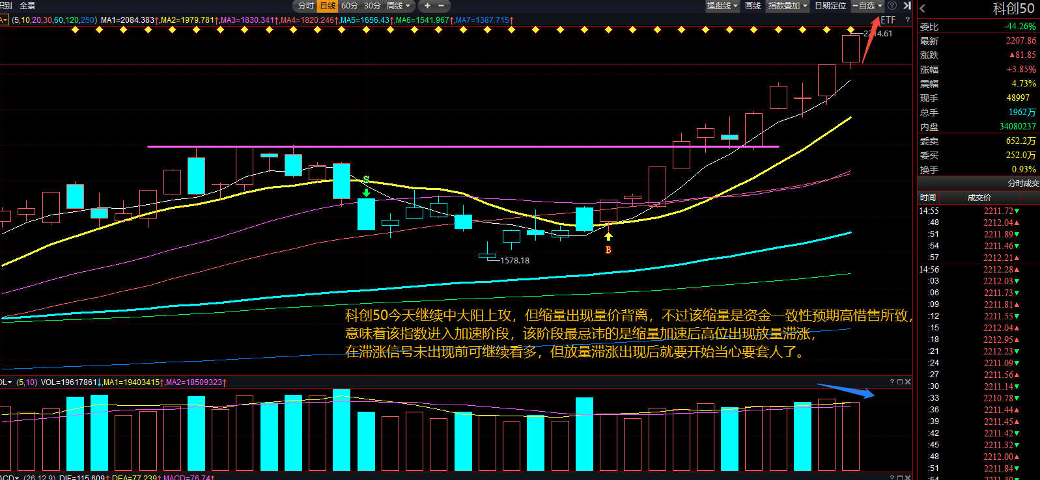Viewport: 1040px width, 480px height.
Task: Open the VOL indicator dropdown
Action: (x=6, y=382)
